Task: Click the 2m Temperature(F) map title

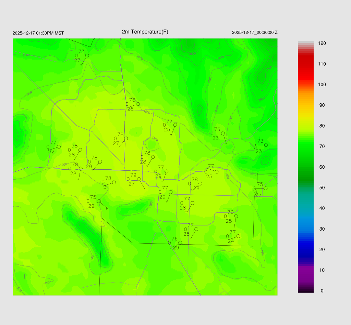Action: [145, 32]
